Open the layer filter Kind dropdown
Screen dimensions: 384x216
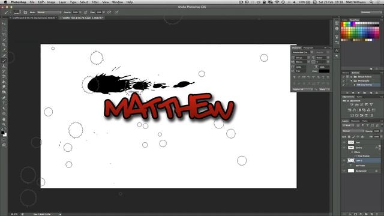click(349, 125)
